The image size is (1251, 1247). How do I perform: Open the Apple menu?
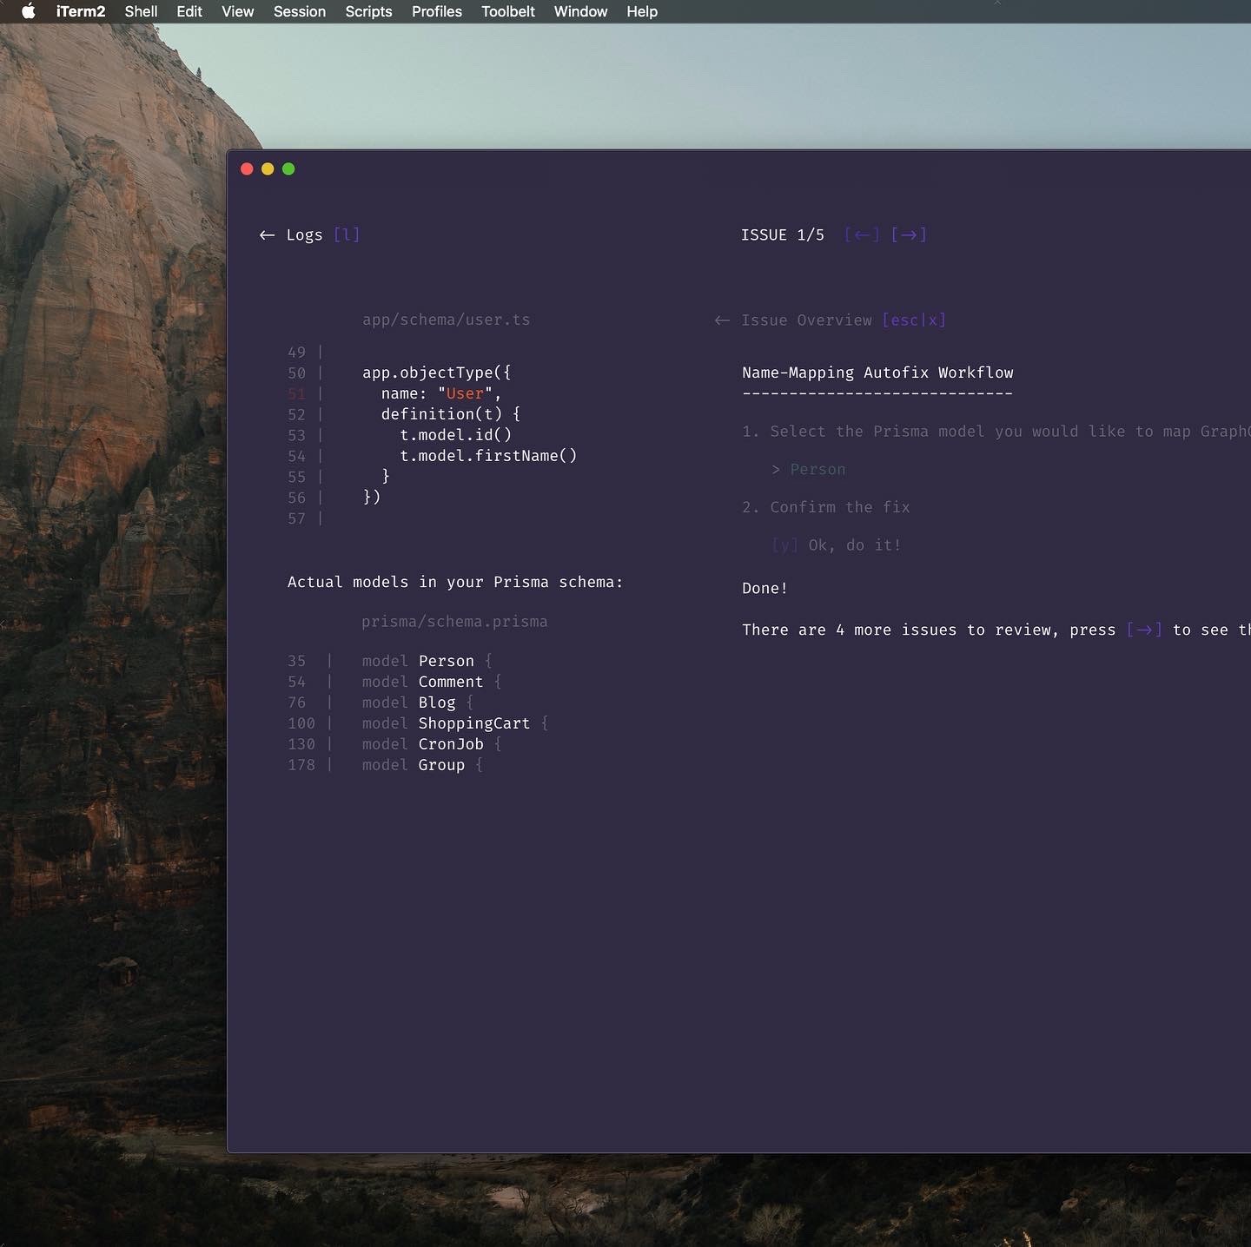(28, 11)
